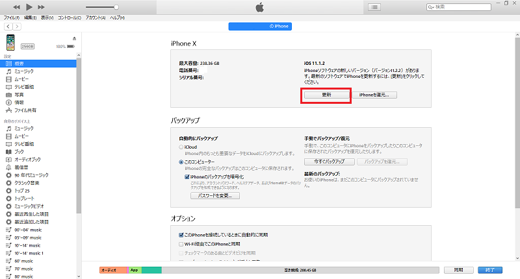Open the コントロール(C) menu
This screenshot has height=279, width=520.
point(70,18)
